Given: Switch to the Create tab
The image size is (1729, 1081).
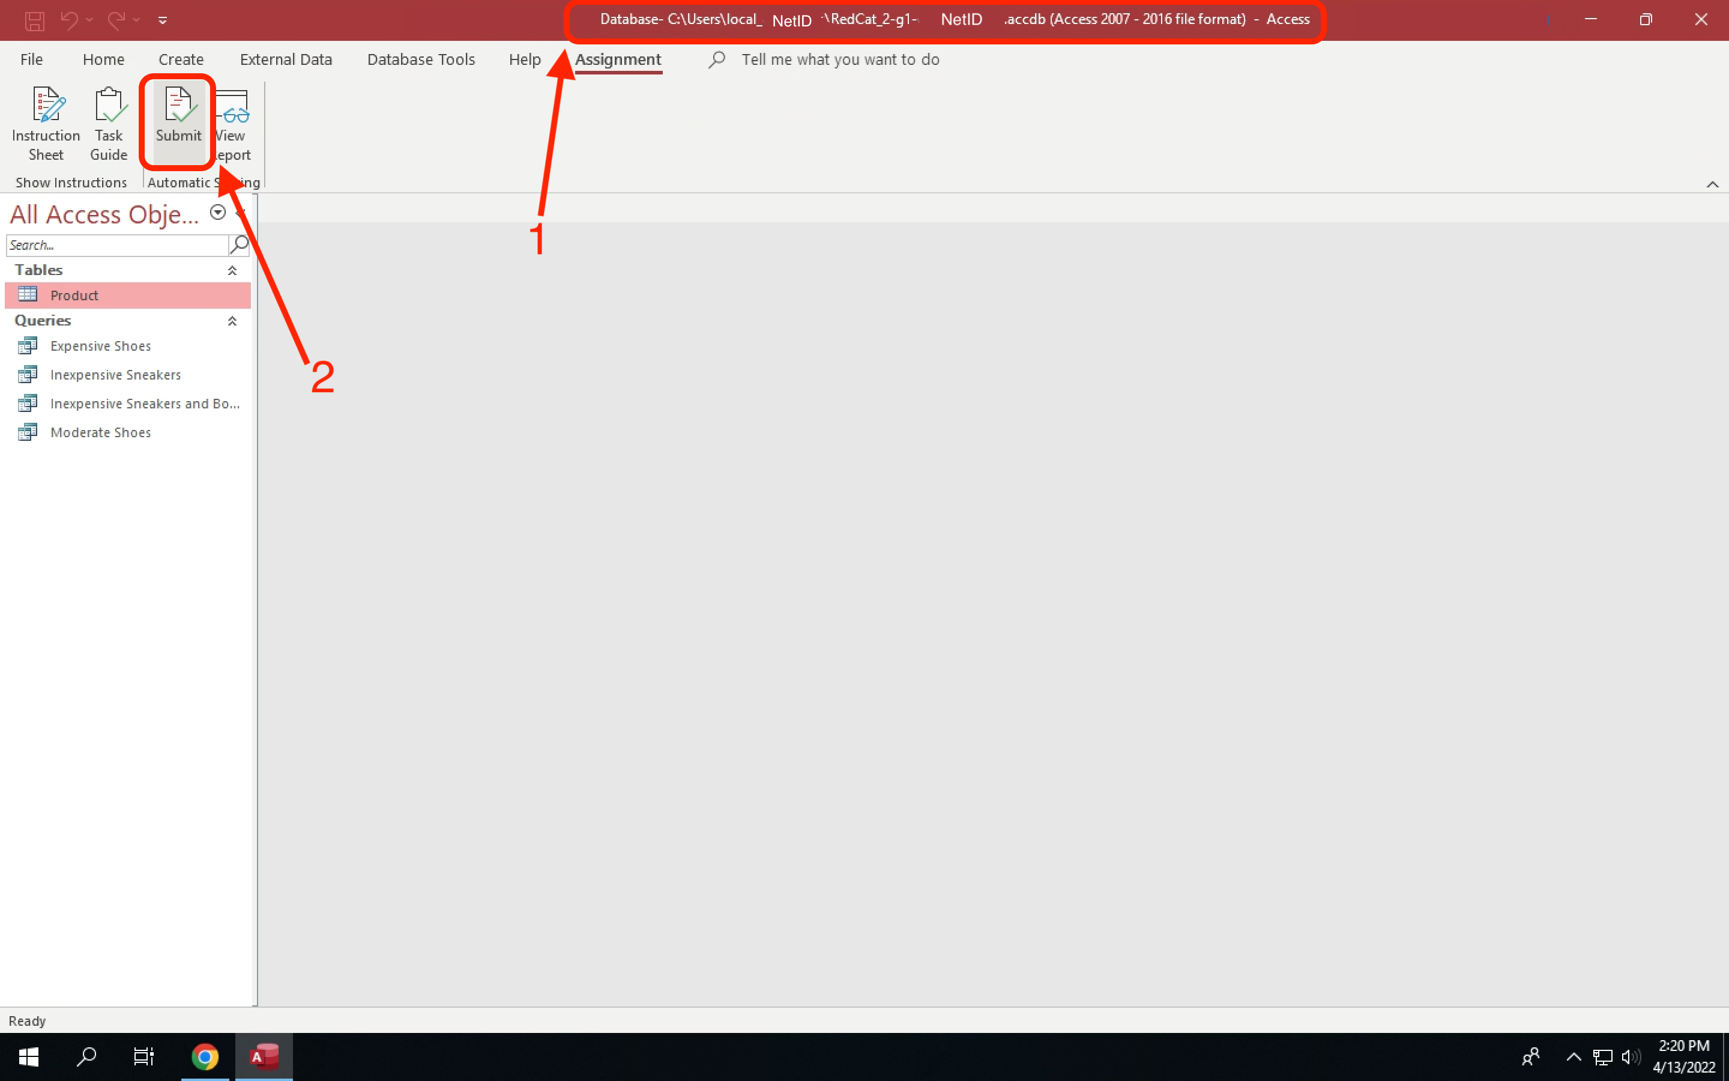Looking at the screenshot, I should 181,59.
